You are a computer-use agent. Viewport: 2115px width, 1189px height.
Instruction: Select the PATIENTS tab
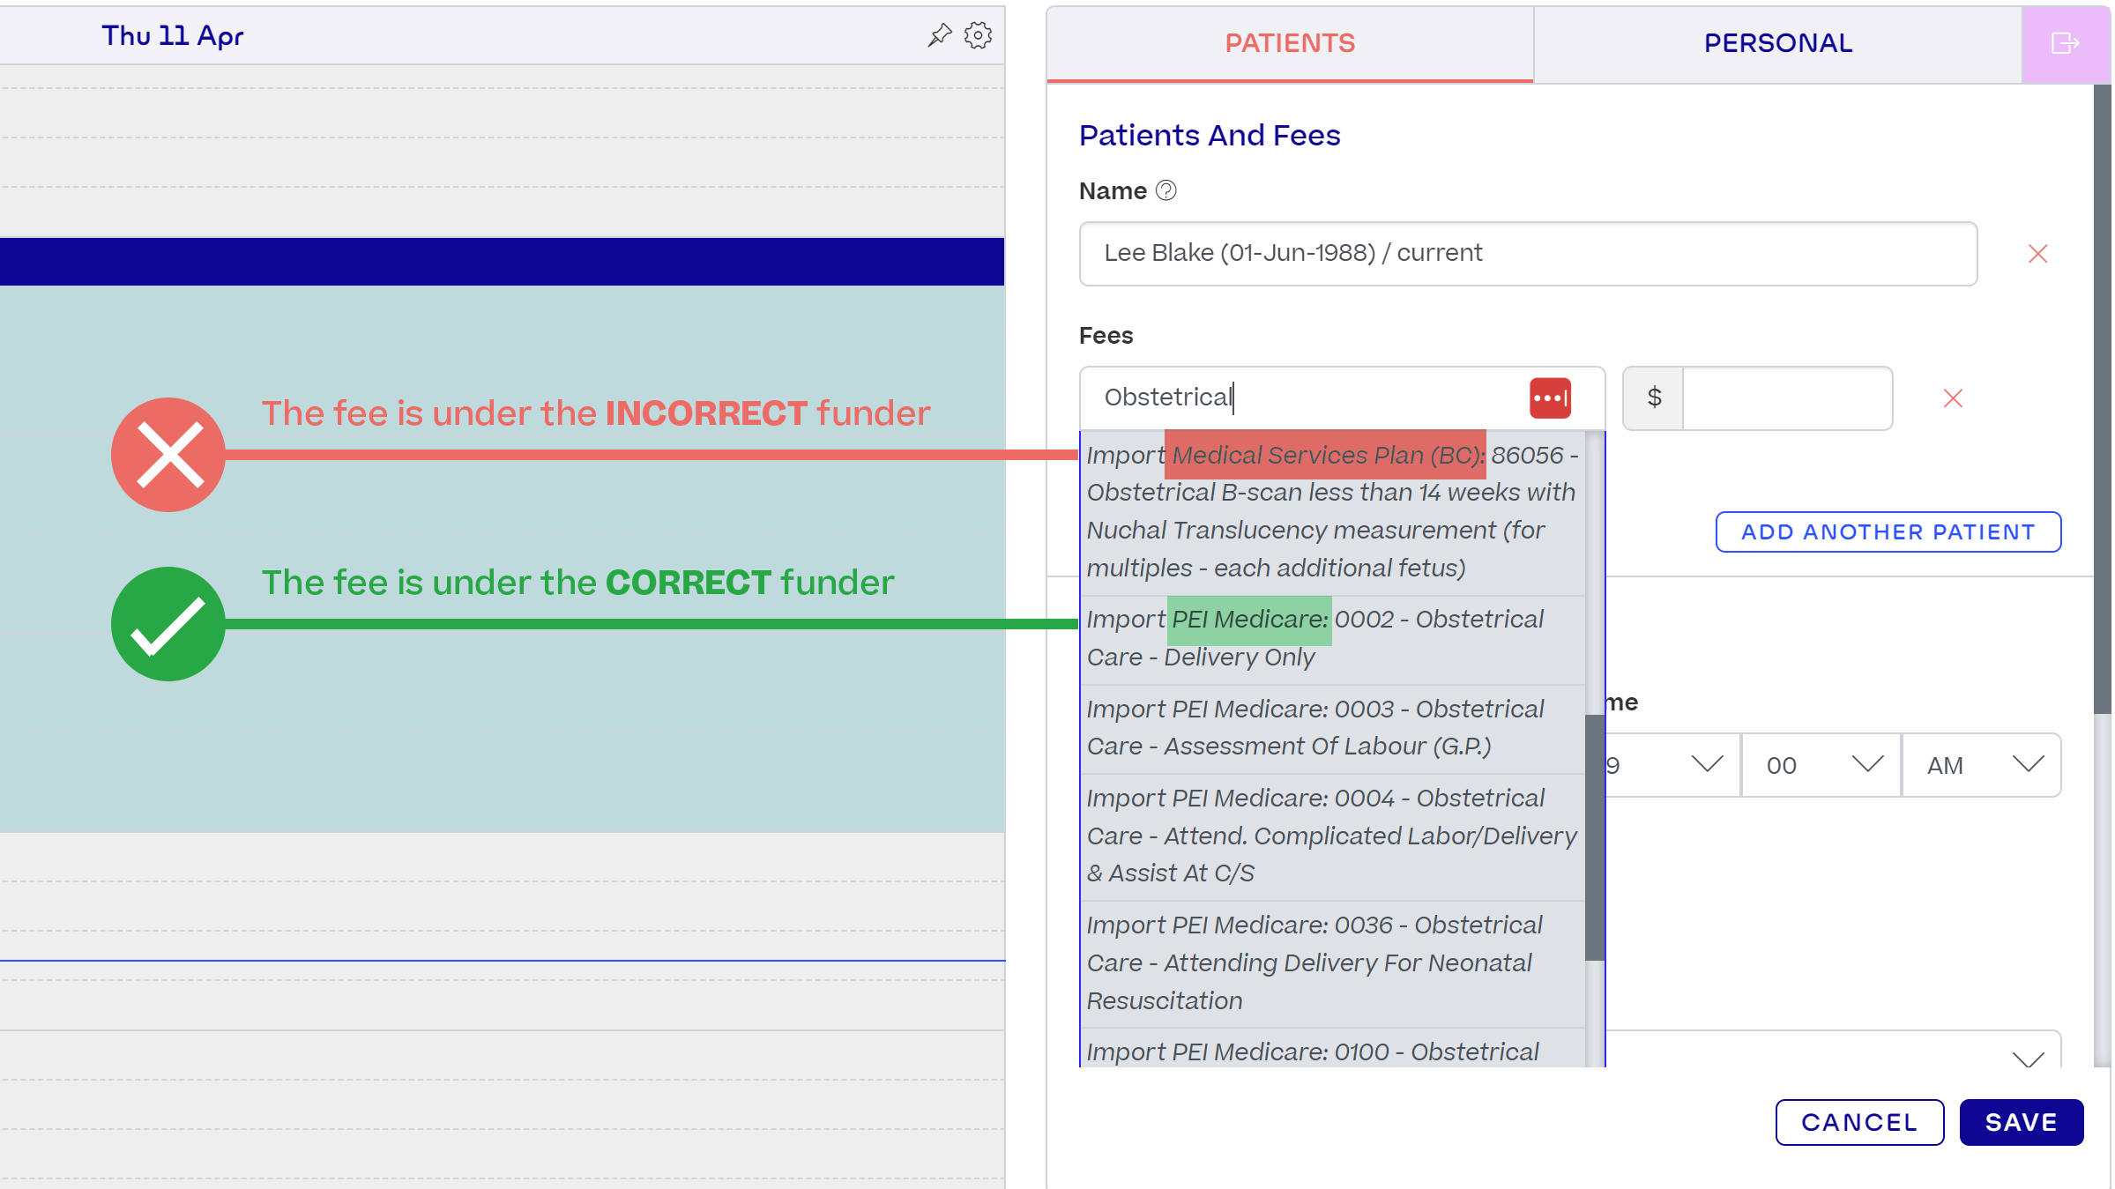1290,43
